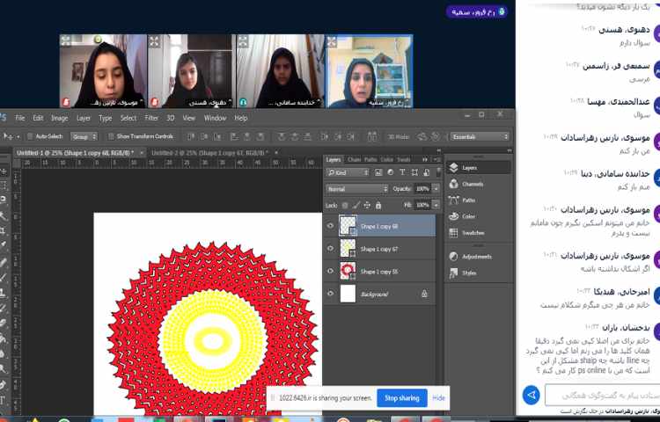The height and width of the screenshot is (422, 660).
Task: Open the Opacity slider dropdown arrow
Action: click(436, 189)
